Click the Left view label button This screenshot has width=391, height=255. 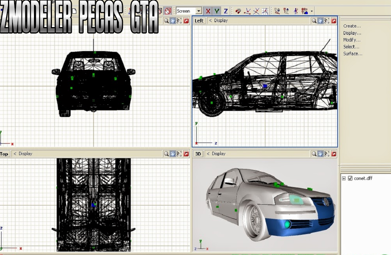(199, 21)
